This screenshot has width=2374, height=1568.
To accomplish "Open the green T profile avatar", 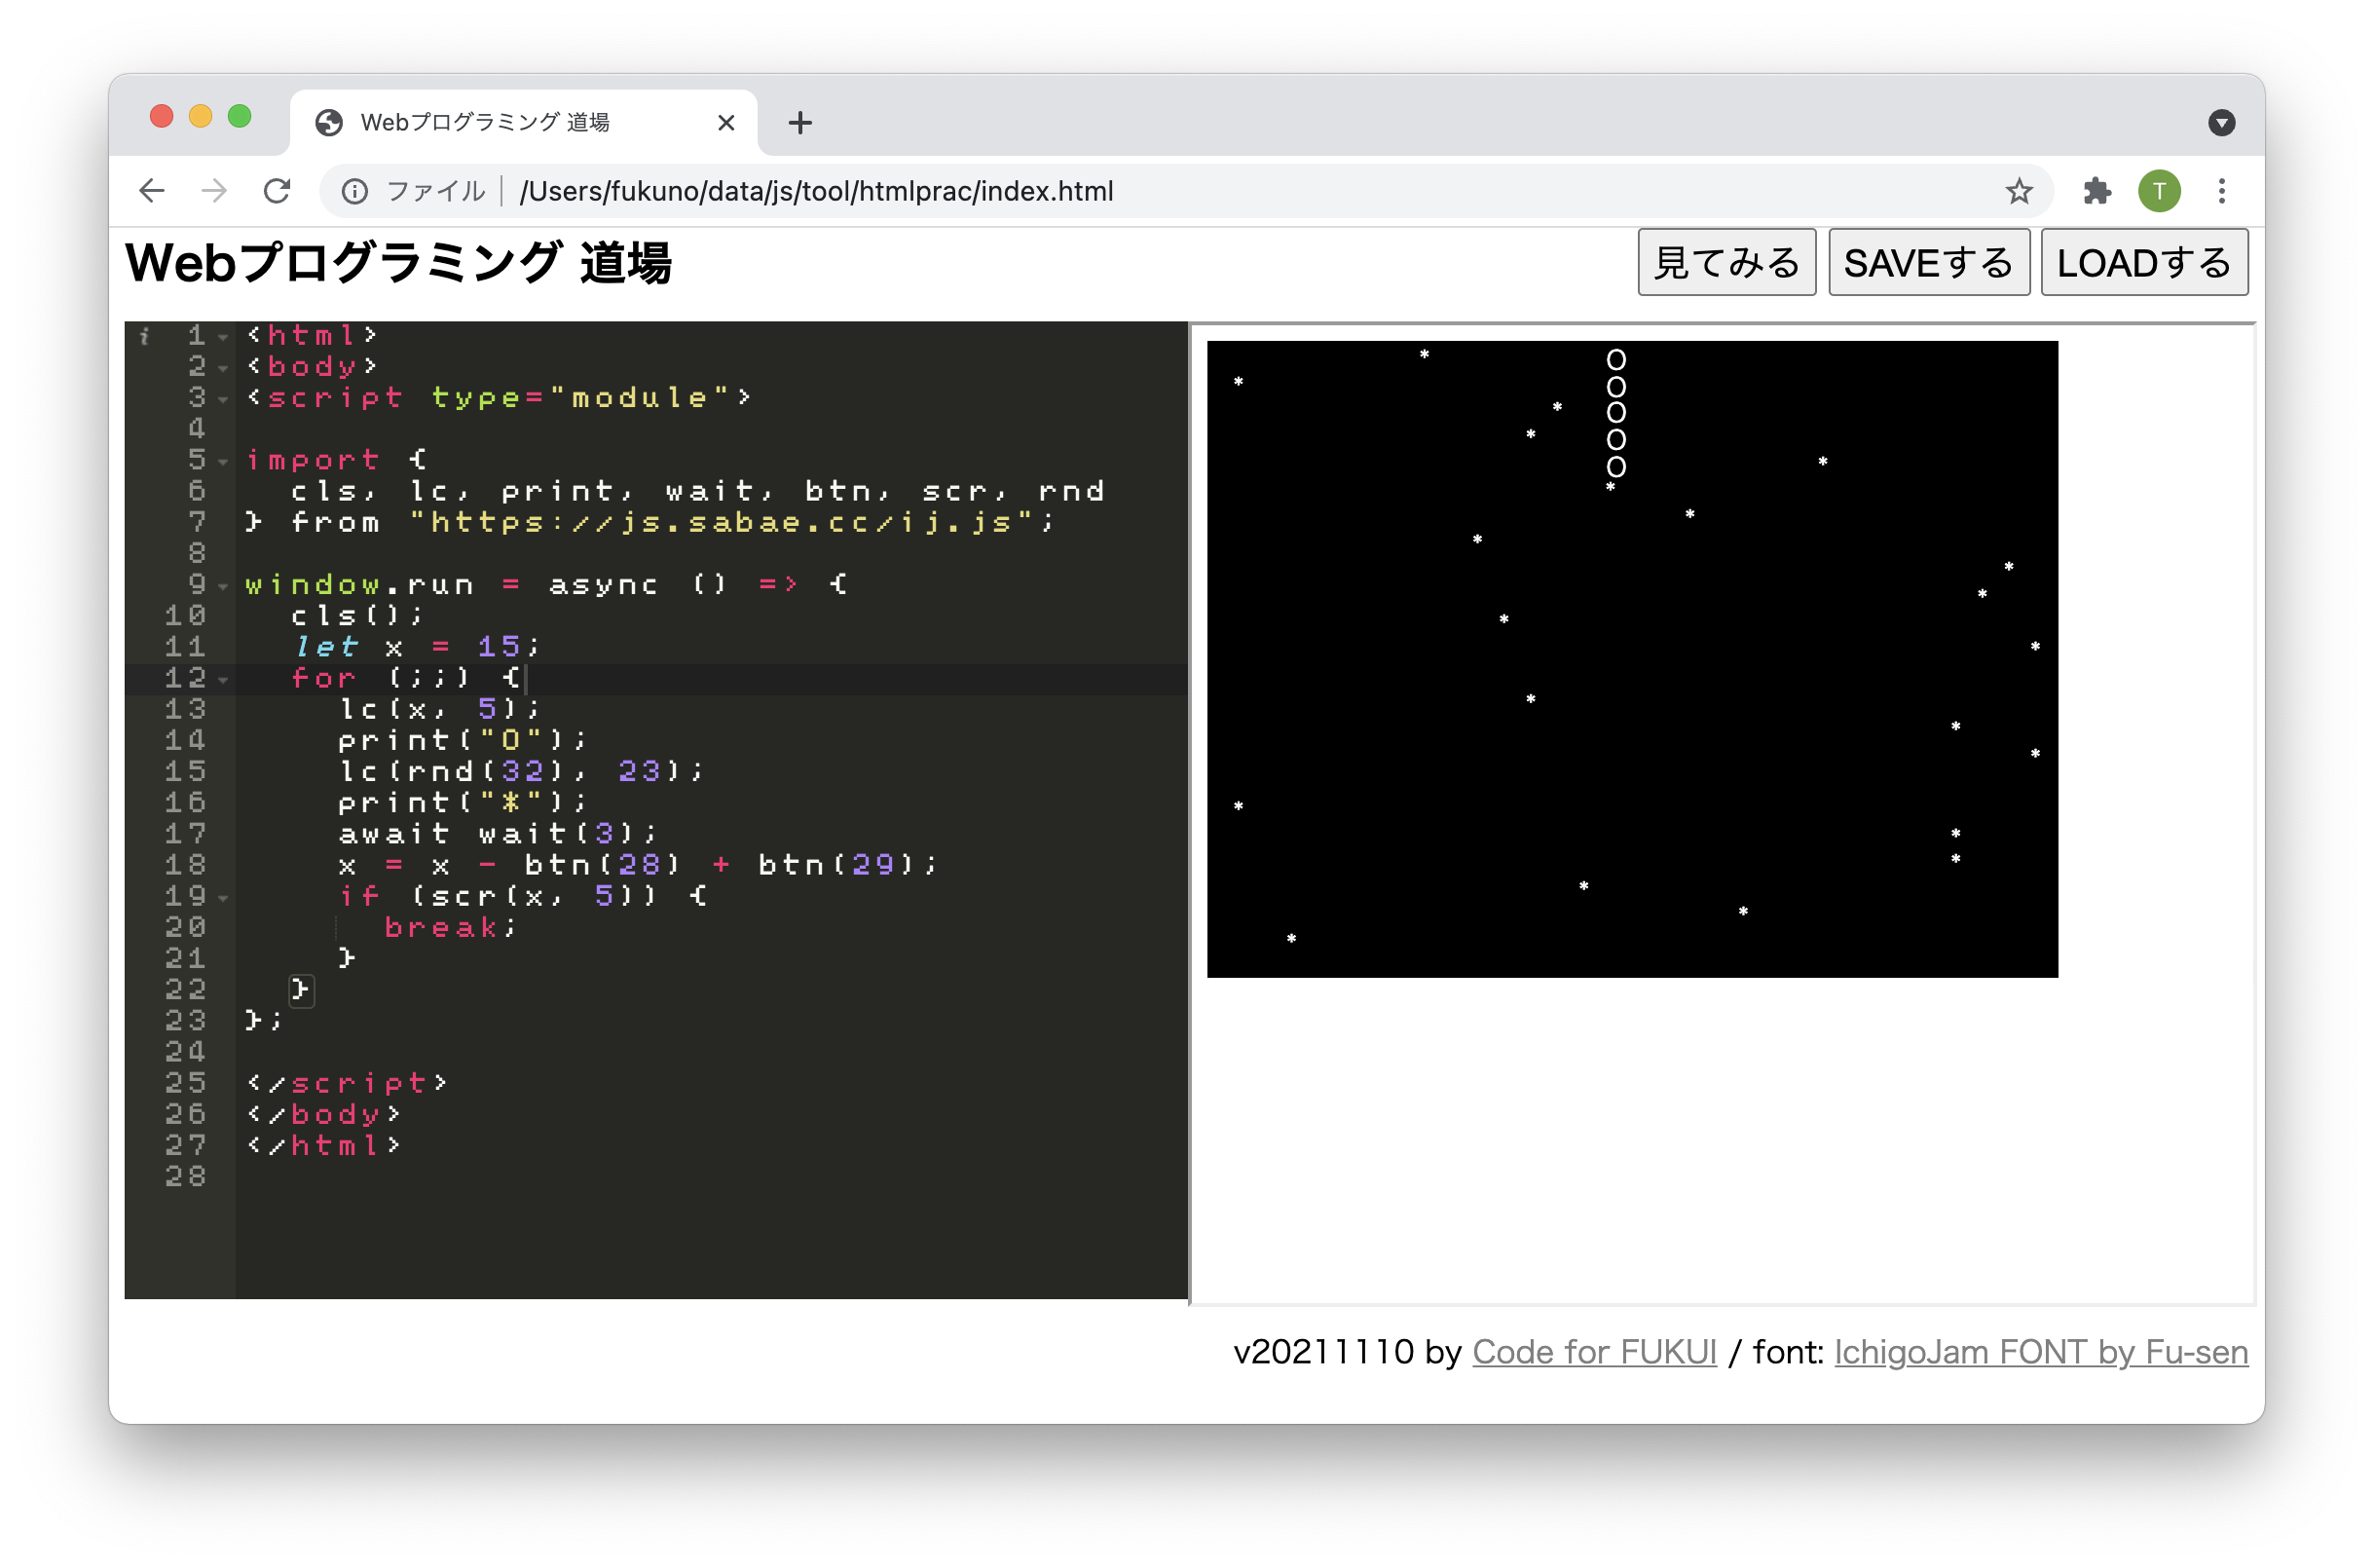I will coord(2158,191).
